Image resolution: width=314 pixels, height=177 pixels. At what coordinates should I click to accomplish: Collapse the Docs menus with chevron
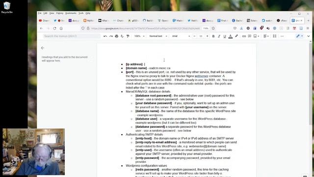pos(309,36)
